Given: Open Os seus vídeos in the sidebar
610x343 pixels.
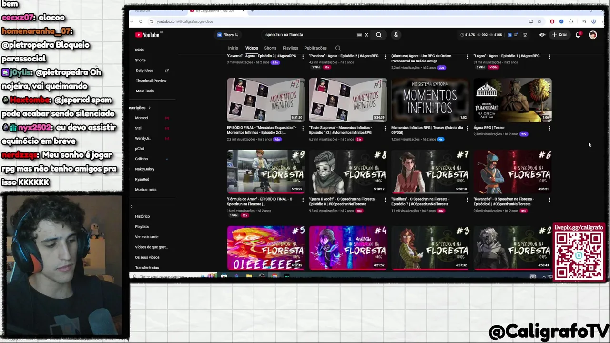Looking at the screenshot, I should pyautogui.click(x=147, y=257).
